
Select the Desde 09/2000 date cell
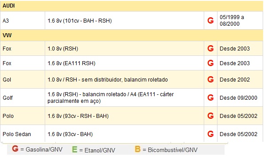point(240,98)
